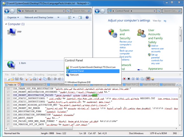Viewport: 184px width, 137px height.
Task: Click the ABC spell check icon
Action: (x=148, y=79)
